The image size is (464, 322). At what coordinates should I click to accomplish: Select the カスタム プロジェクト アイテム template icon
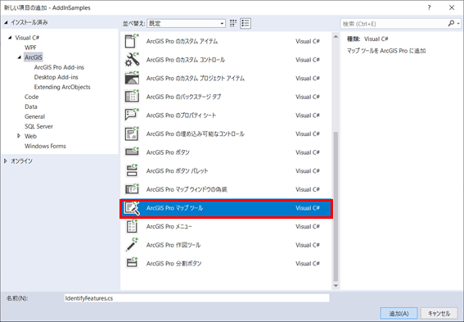tap(132, 78)
